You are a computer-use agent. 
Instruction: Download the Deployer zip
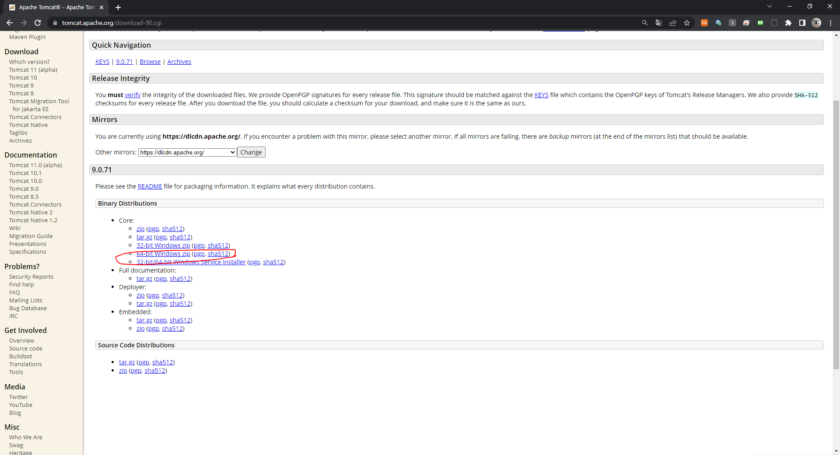pyautogui.click(x=140, y=295)
